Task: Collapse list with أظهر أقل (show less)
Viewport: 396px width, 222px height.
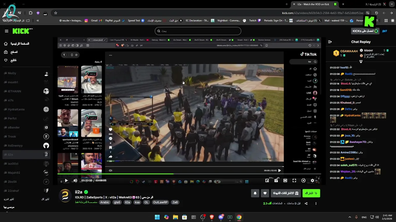Action: pos(45,199)
